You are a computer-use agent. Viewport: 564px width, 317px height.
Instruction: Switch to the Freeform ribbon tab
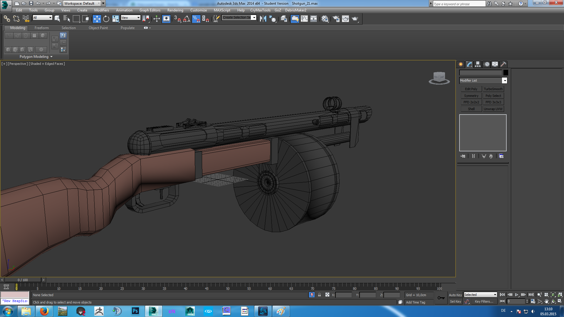(x=42, y=28)
